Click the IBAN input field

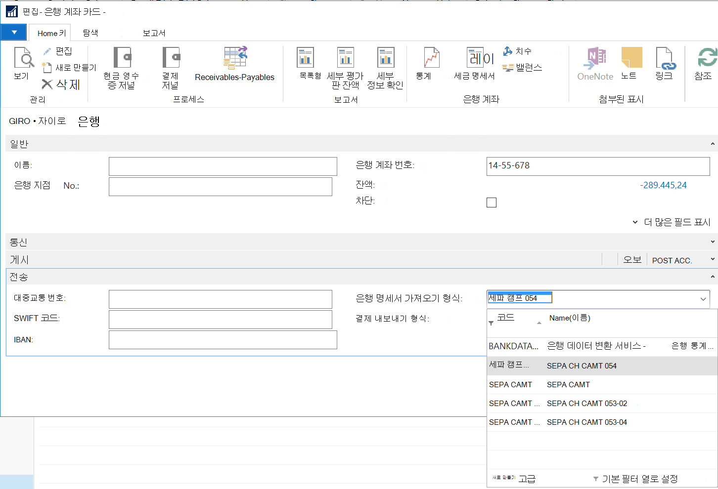point(223,340)
